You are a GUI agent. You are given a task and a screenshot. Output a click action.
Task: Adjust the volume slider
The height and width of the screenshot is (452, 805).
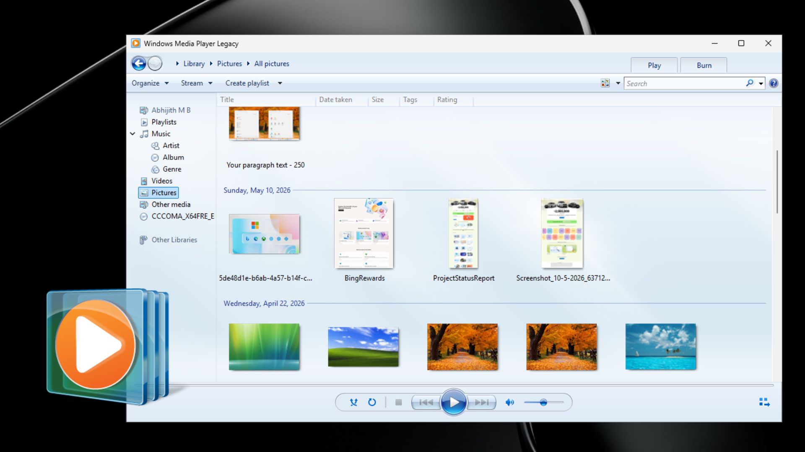[x=543, y=402]
